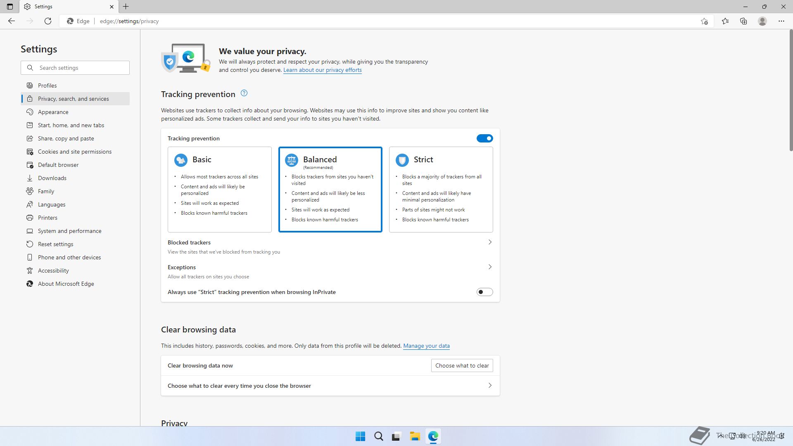Click the Edge site identity label
793x446 pixels.
[x=78, y=21]
